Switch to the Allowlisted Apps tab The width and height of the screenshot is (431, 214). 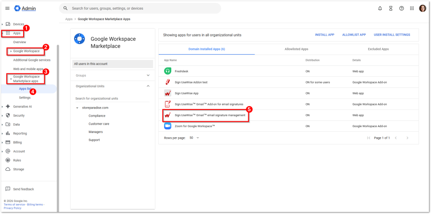click(x=296, y=49)
